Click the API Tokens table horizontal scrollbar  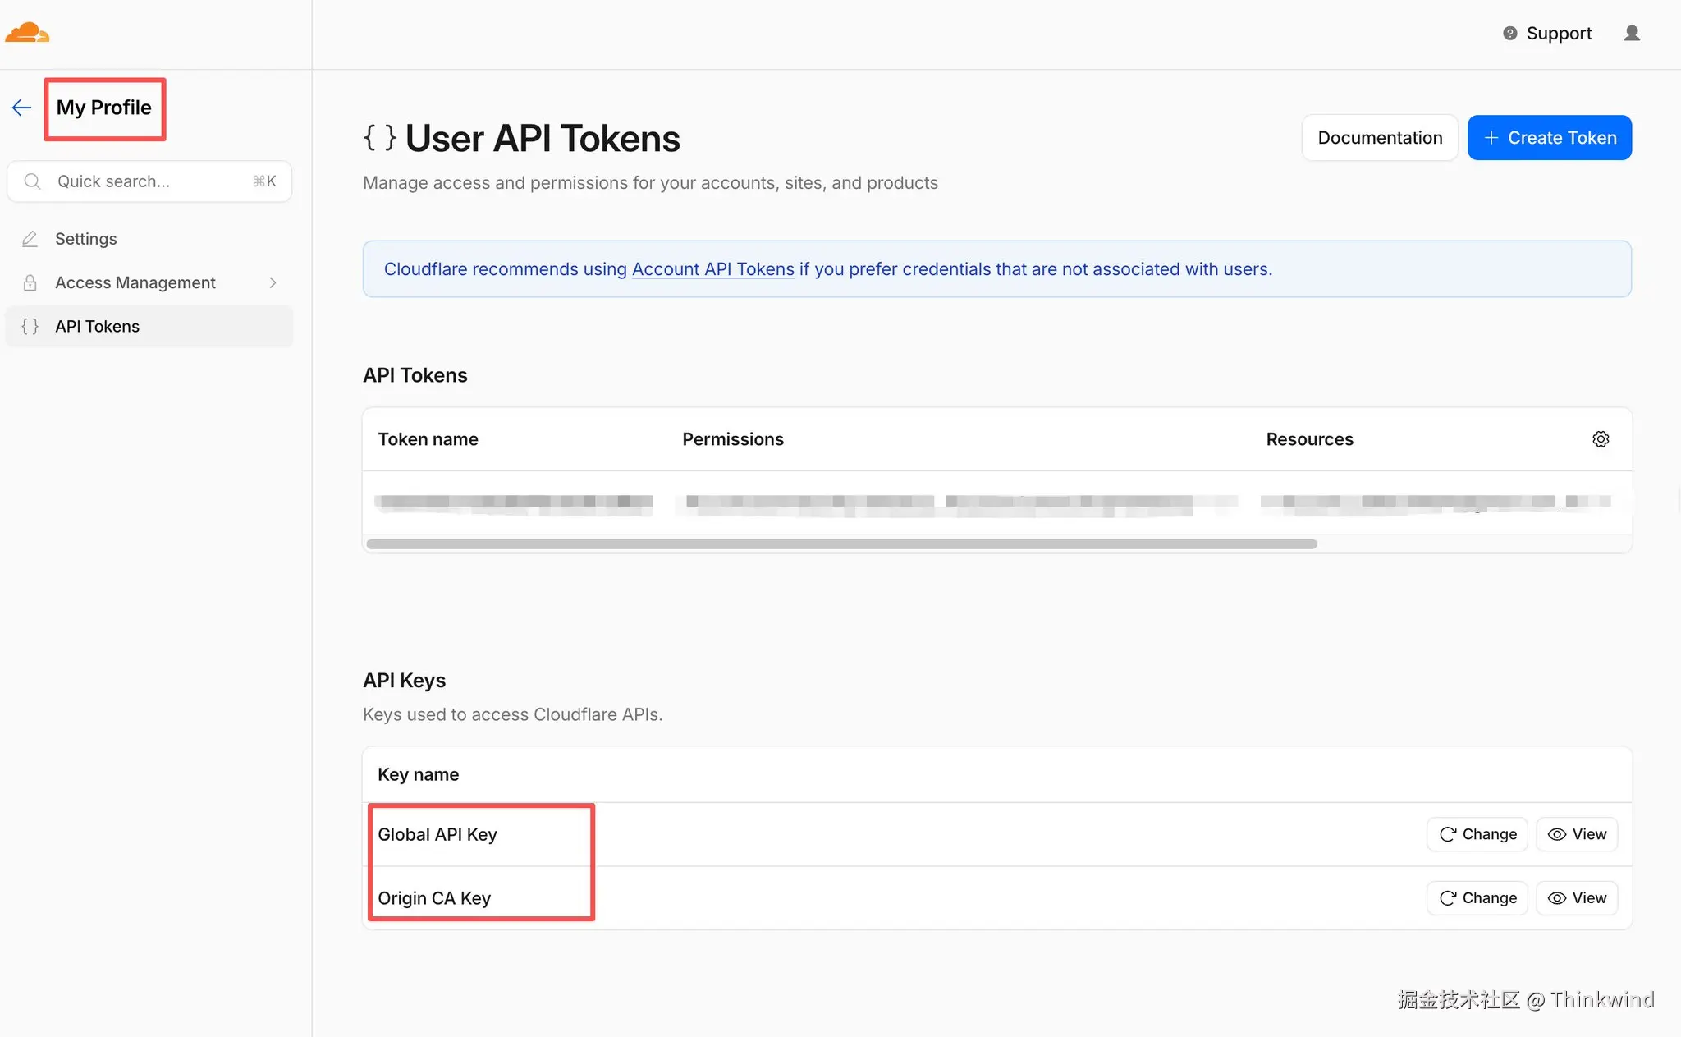[x=841, y=544]
